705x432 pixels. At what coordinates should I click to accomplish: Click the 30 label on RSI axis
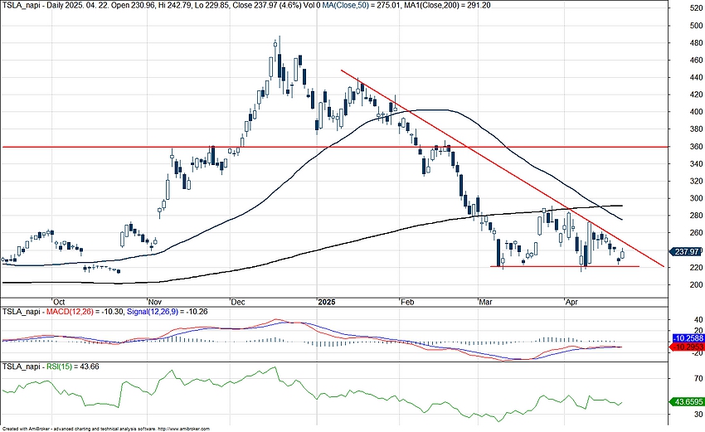pos(698,414)
